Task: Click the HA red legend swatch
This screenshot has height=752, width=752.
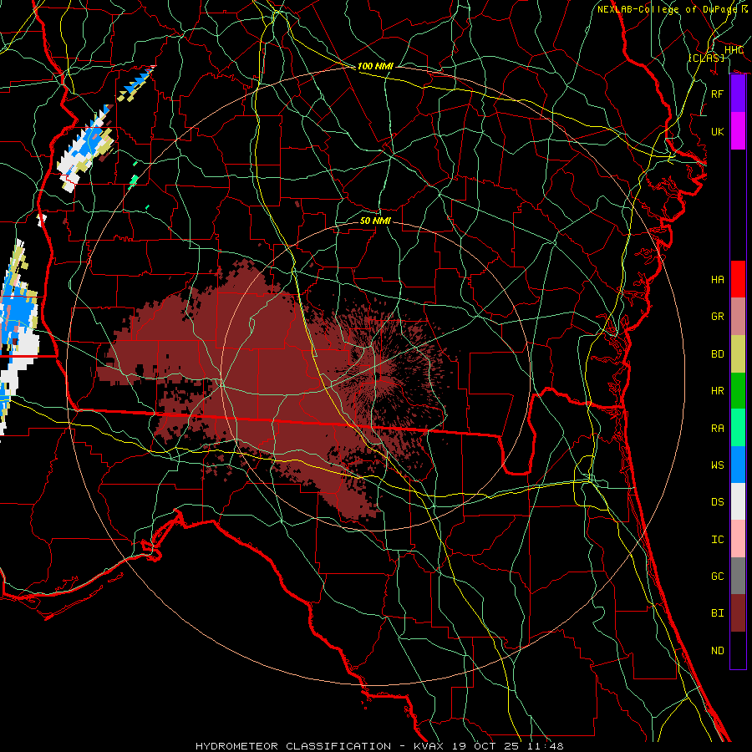Action: pos(738,279)
